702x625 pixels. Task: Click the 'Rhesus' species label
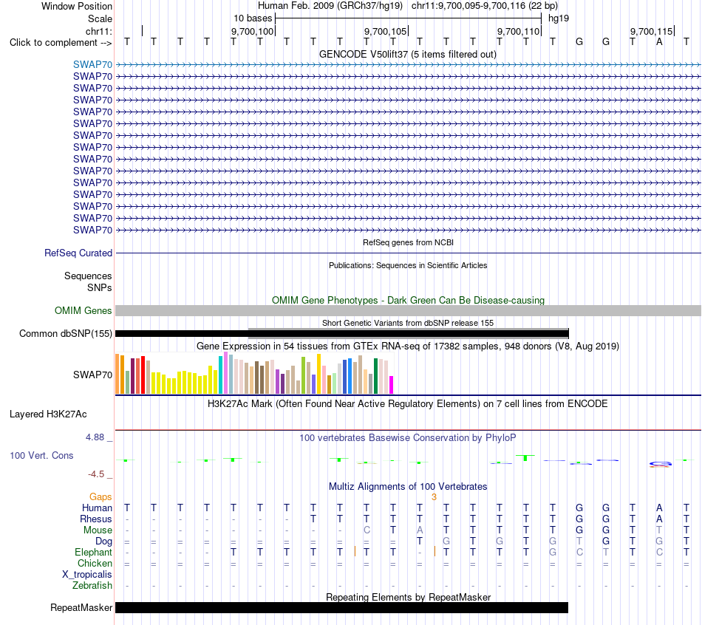point(96,519)
